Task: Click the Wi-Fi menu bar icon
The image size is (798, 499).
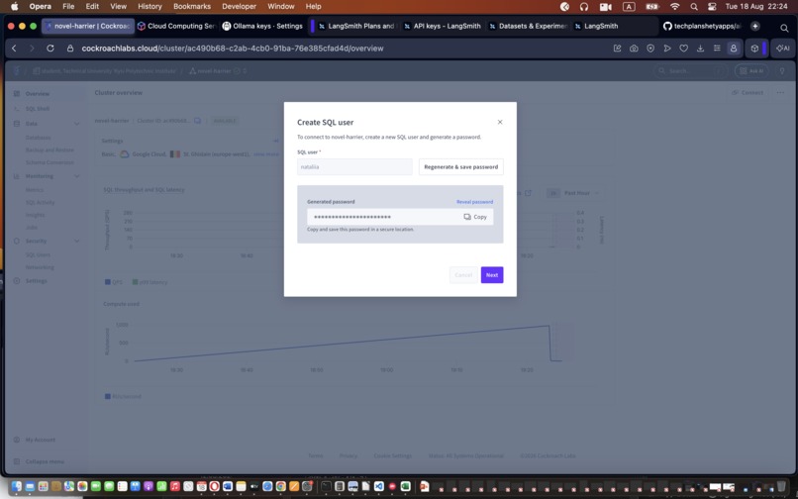Action: click(x=675, y=7)
